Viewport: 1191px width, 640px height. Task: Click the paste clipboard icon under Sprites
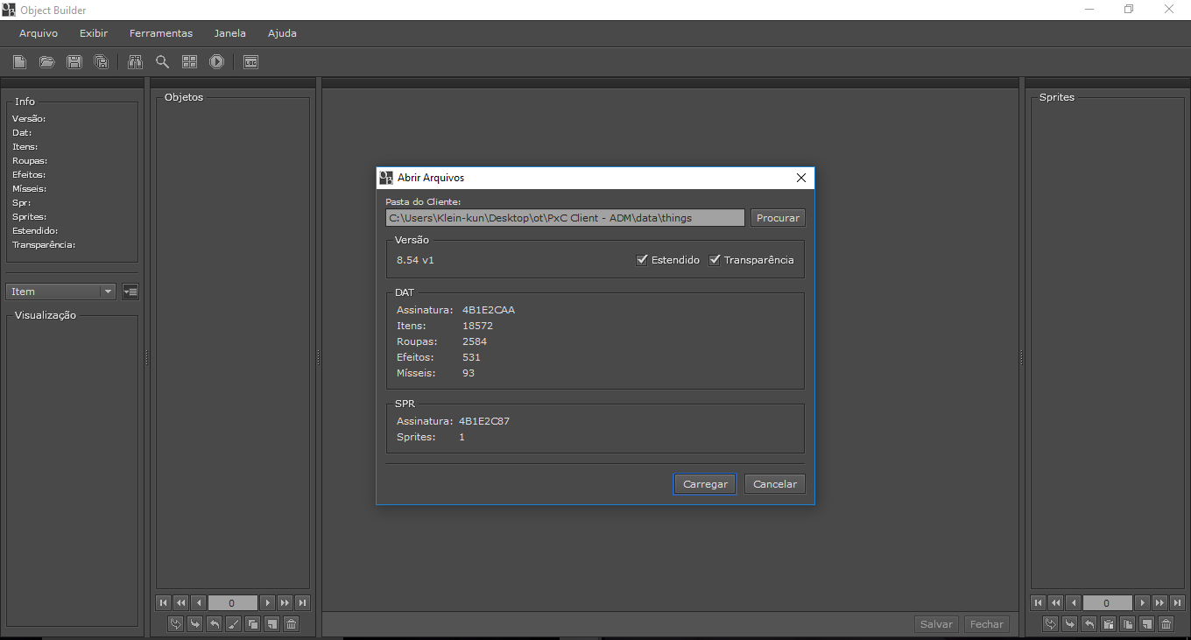click(x=1108, y=624)
